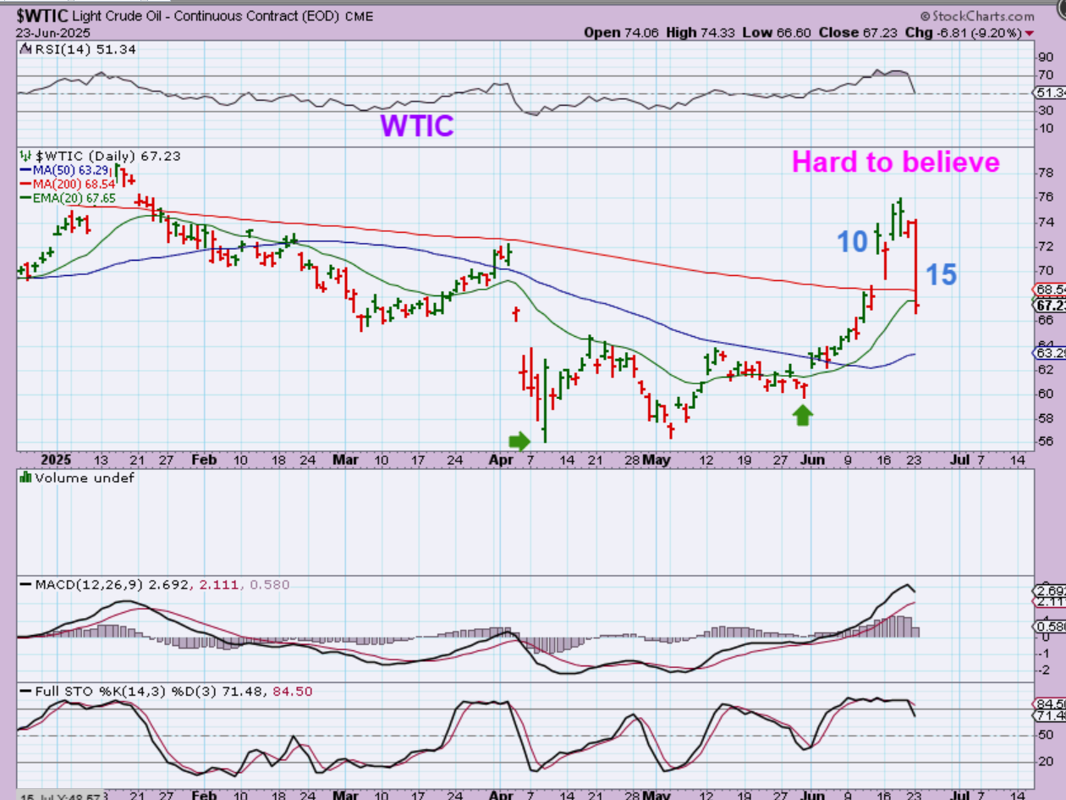Click the 20 level on stochastic axis

pos(1046,763)
